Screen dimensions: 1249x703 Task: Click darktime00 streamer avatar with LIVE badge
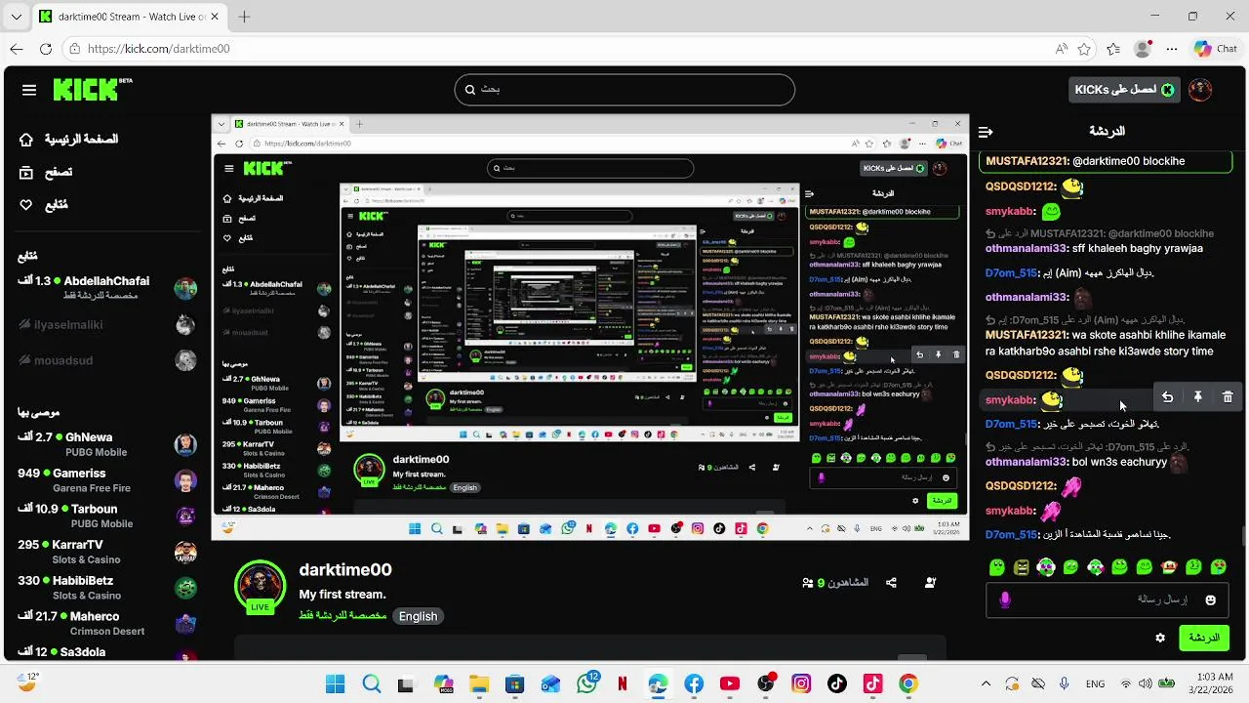tap(259, 586)
